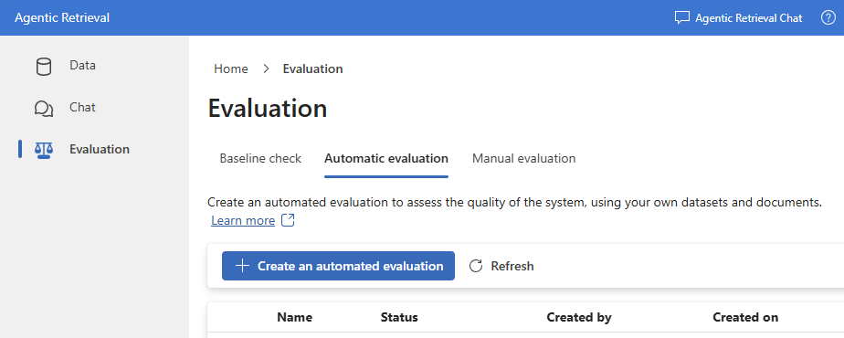Click the Evaluation scales icon in sidebar
This screenshot has width=844, height=338.
[x=44, y=150]
